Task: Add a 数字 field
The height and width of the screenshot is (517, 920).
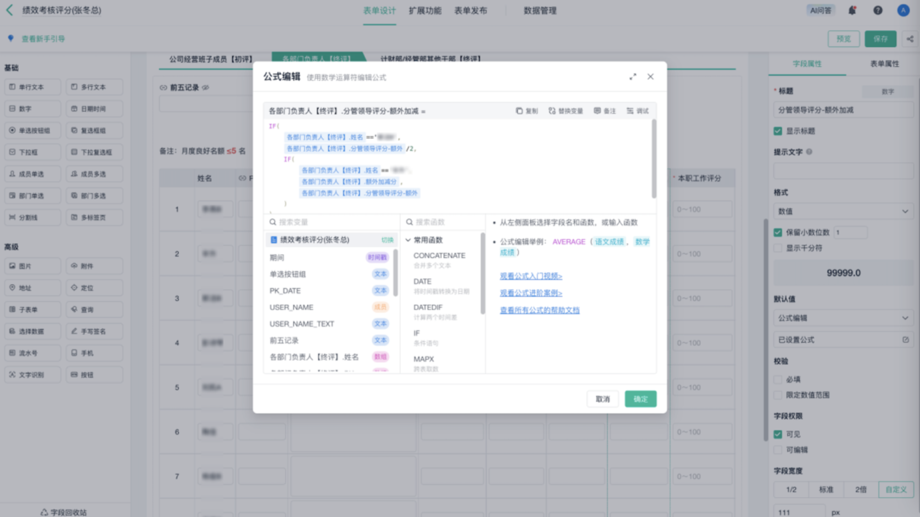Action: (32, 109)
